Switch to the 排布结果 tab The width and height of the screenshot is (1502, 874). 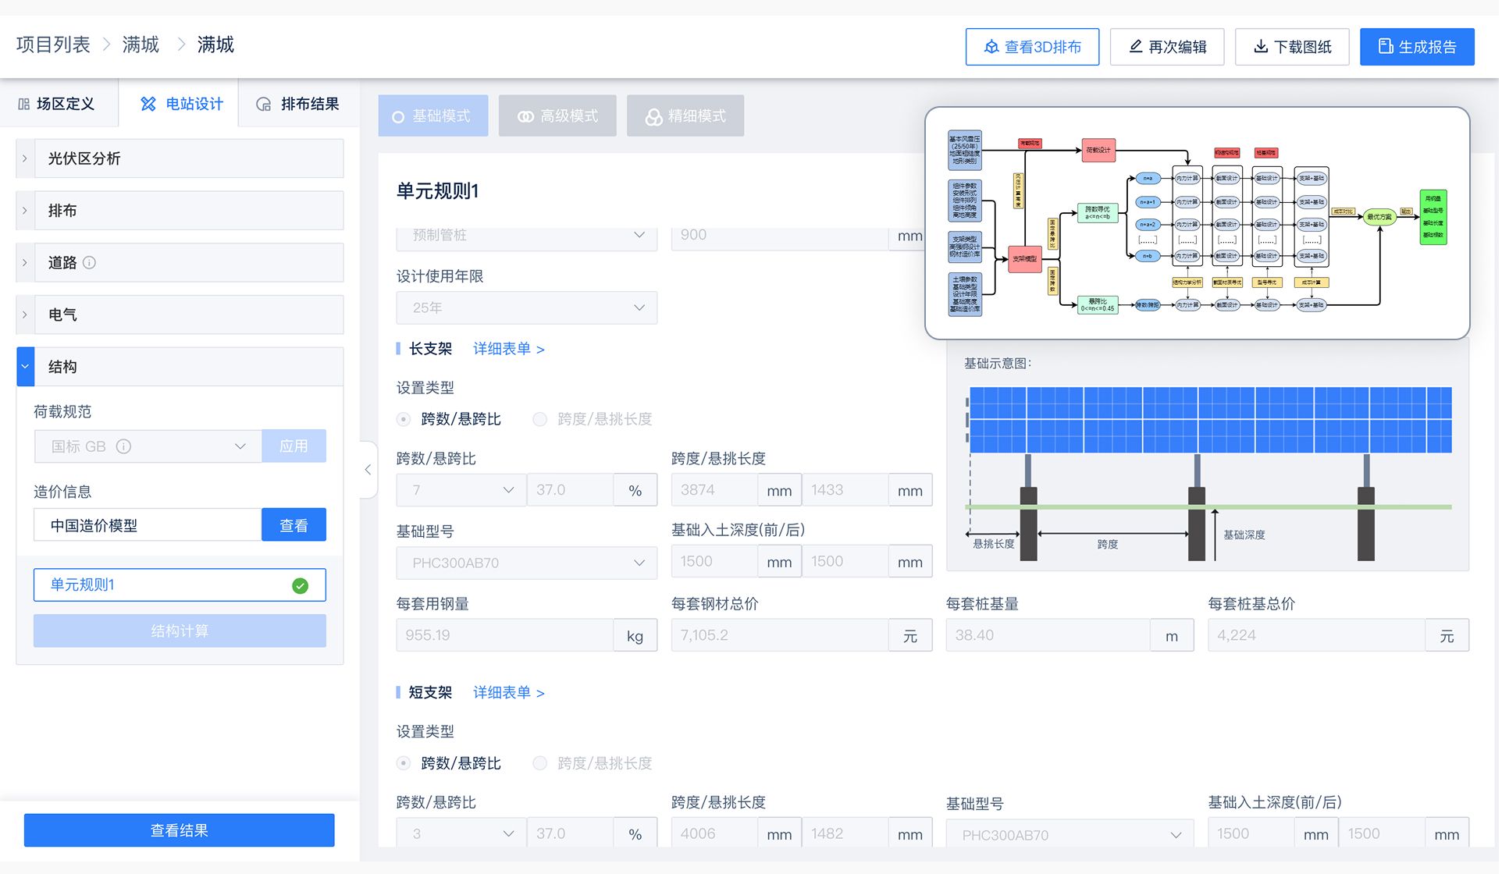309,103
